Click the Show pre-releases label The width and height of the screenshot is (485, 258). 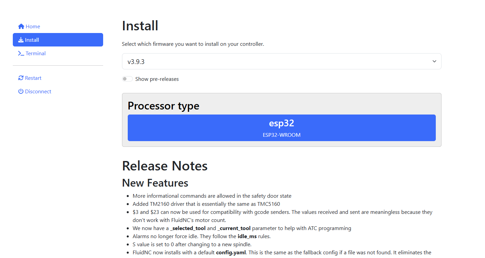coord(157,79)
